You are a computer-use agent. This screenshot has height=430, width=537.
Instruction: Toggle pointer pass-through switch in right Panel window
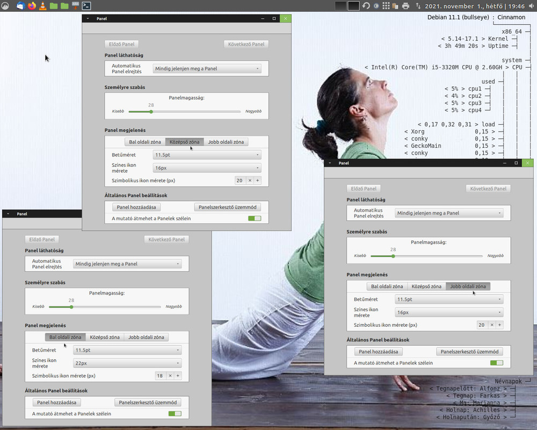point(497,363)
